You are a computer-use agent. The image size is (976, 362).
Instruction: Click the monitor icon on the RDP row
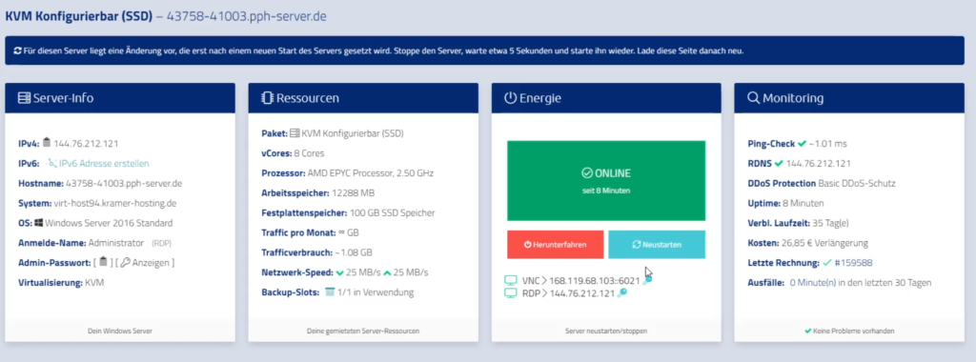(x=511, y=293)
